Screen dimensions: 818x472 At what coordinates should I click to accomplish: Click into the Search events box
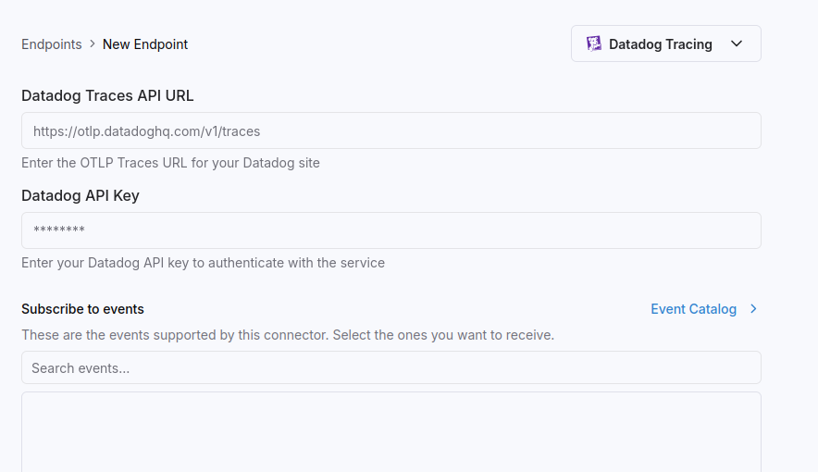tap(391, 367)
